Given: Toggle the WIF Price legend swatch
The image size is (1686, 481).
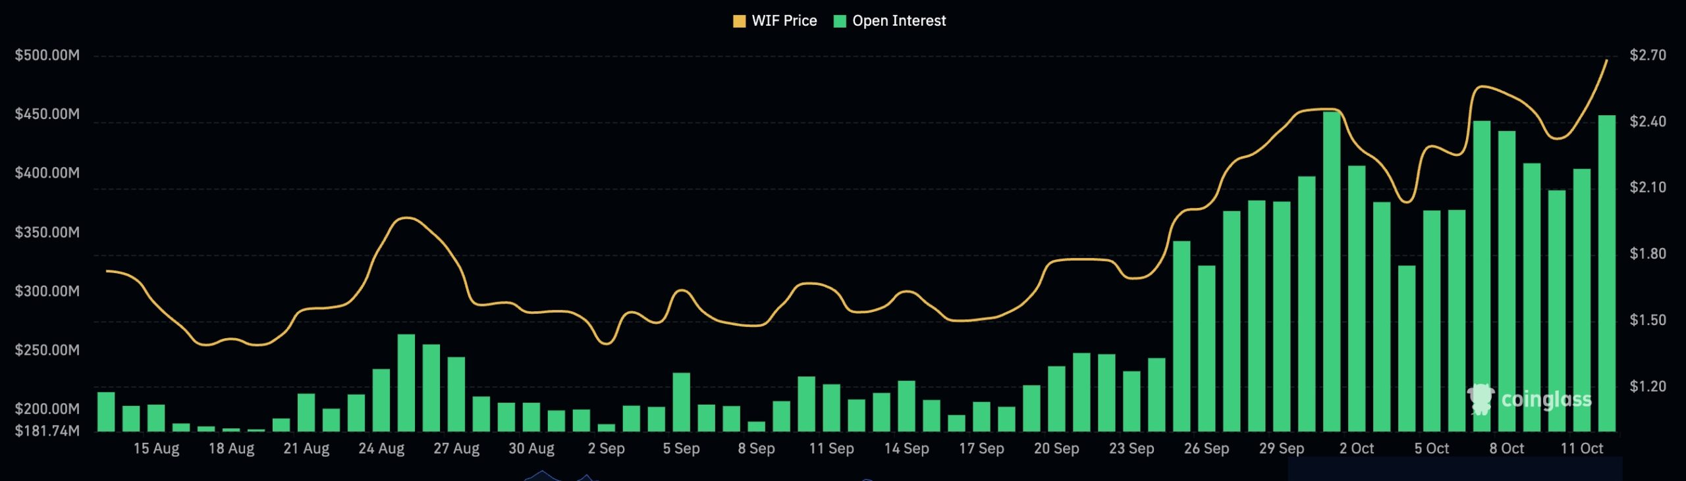Looking at the screenshot, I should [x=739, y=21].
